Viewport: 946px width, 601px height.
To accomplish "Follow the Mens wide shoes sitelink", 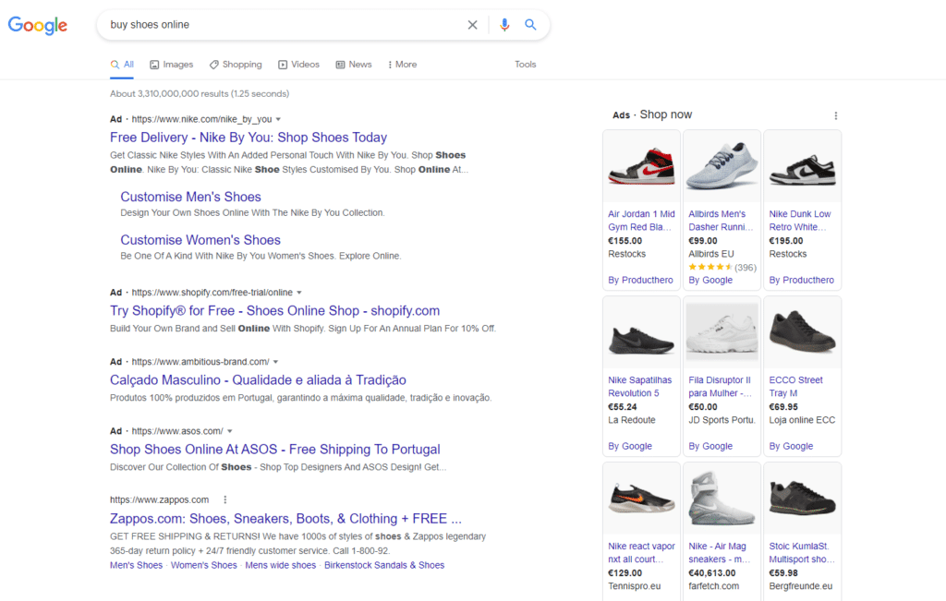I will point(281,565).
